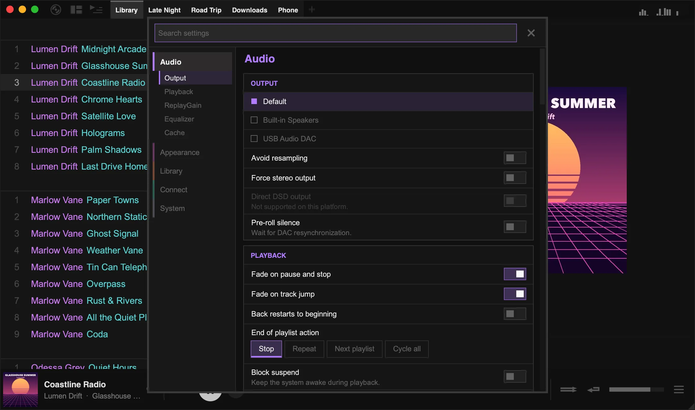Switch to the Road Trip playlist tab

206,10
